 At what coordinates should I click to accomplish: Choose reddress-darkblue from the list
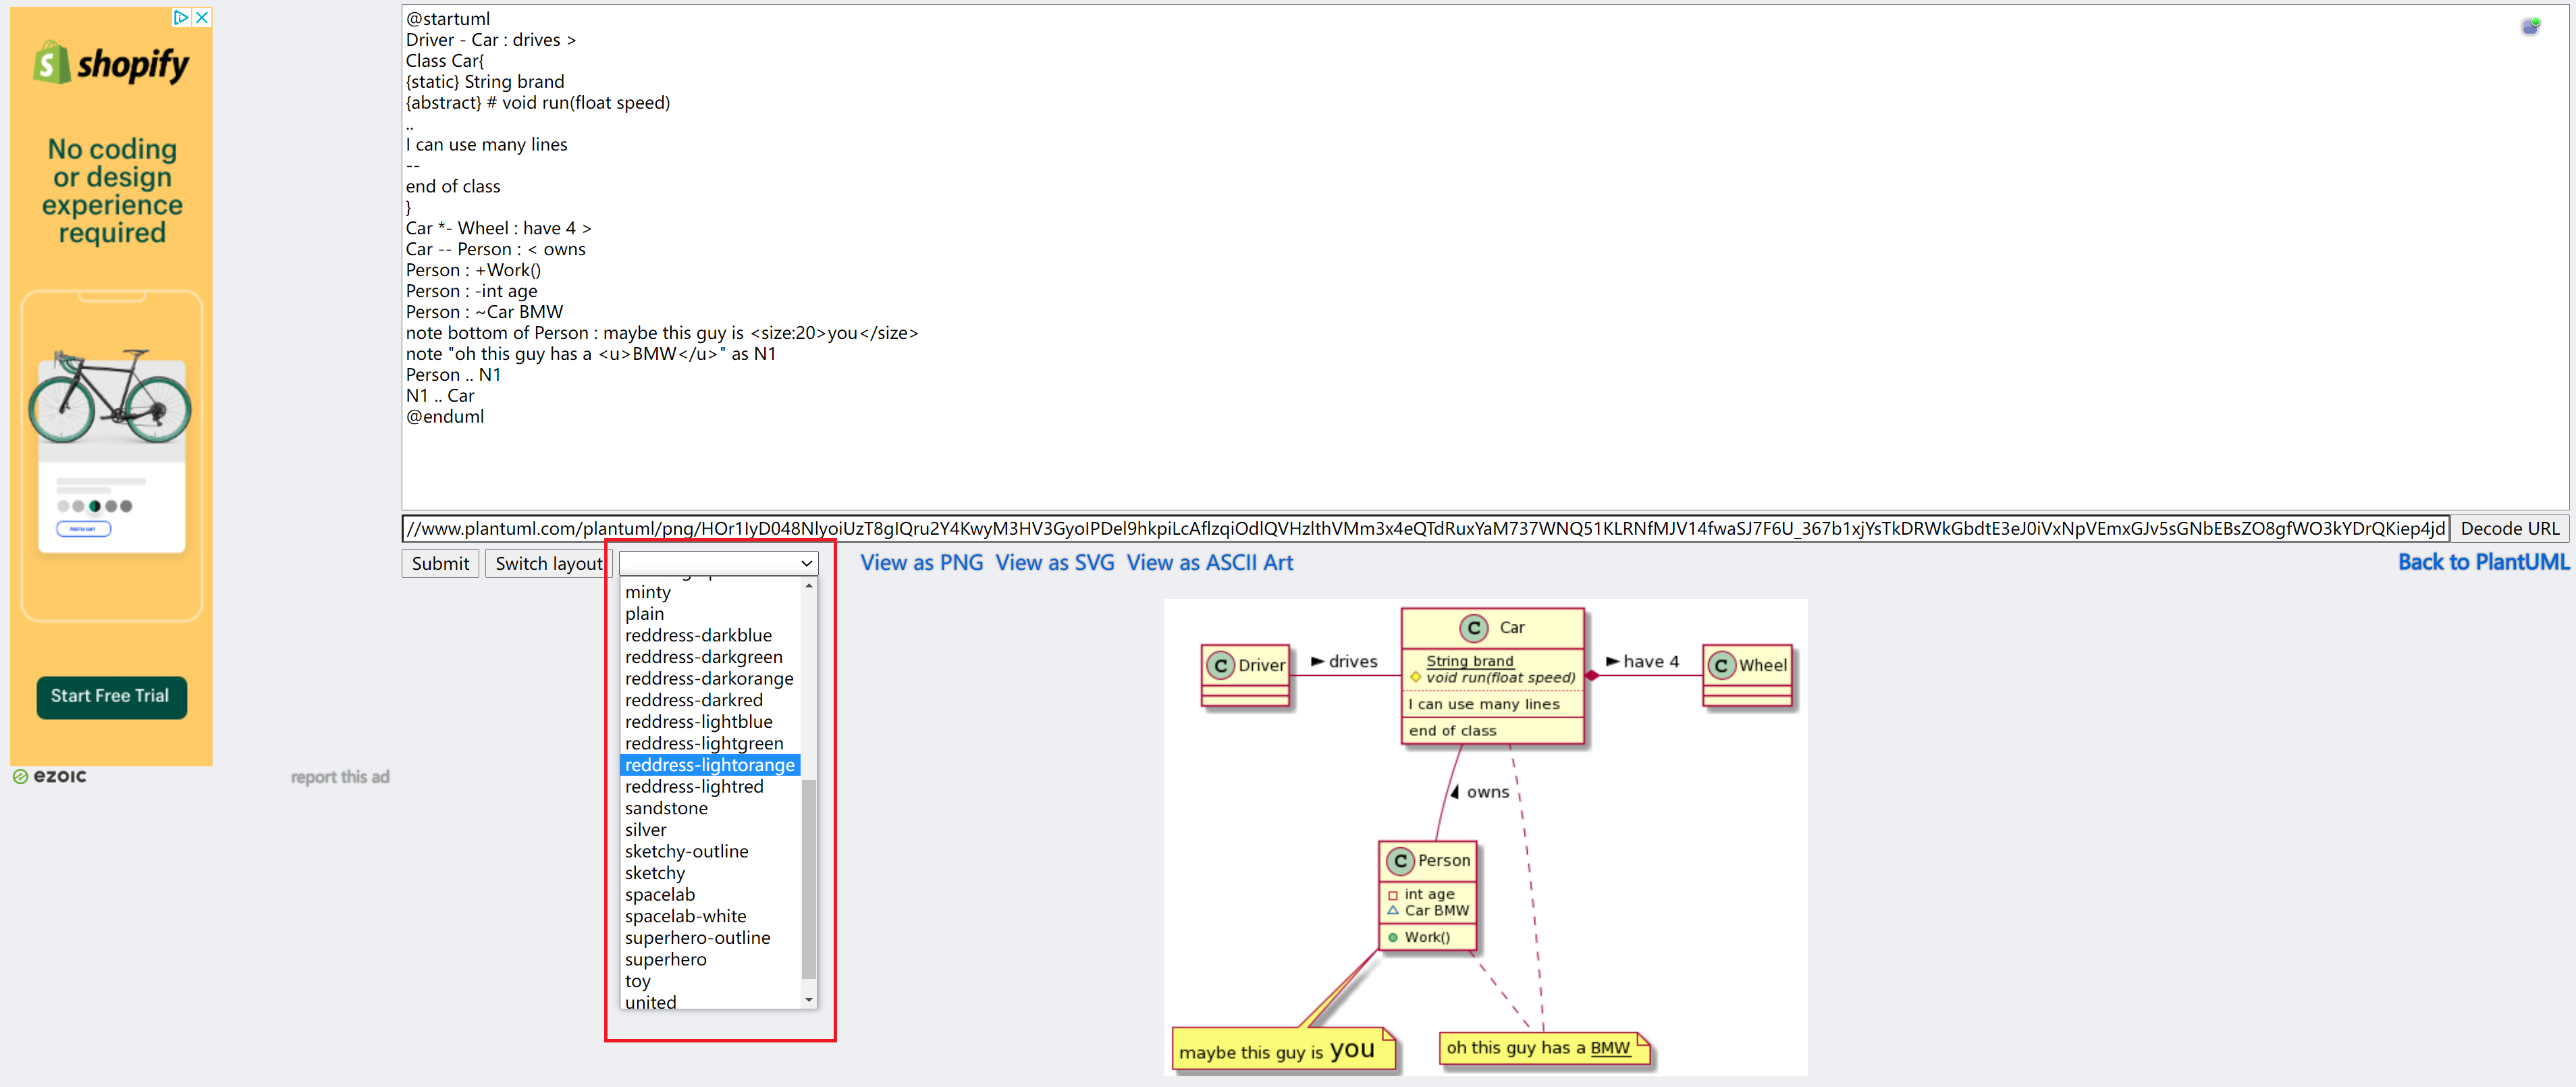coord(698,635)
